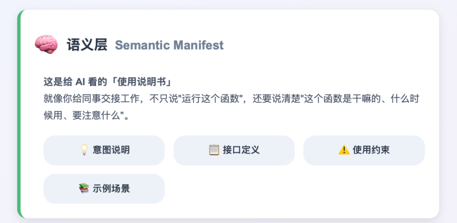Click the 语义层 card title
This screenshot has height=223, width=457.
point(87,45)
